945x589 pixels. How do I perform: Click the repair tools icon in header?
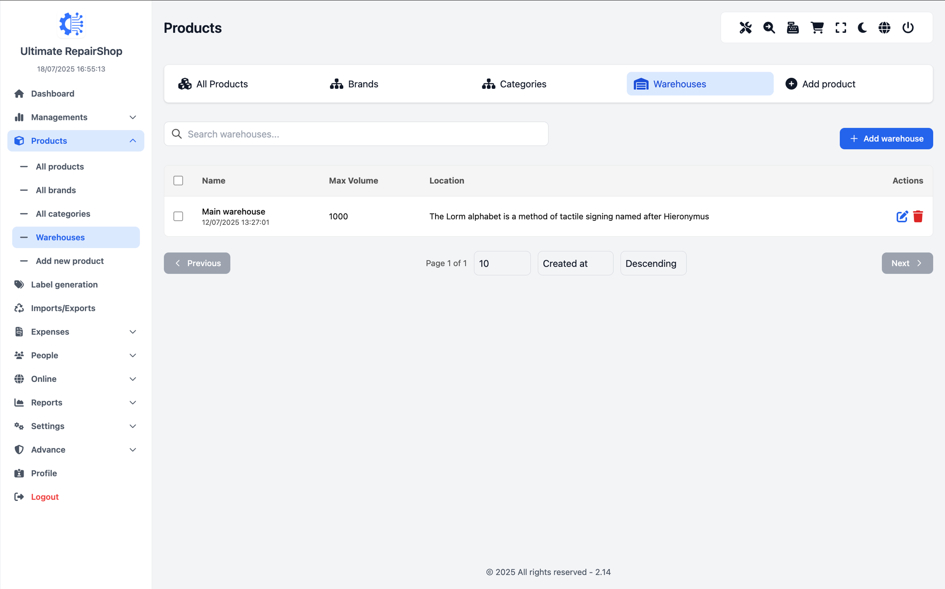(x=745, y=27)
